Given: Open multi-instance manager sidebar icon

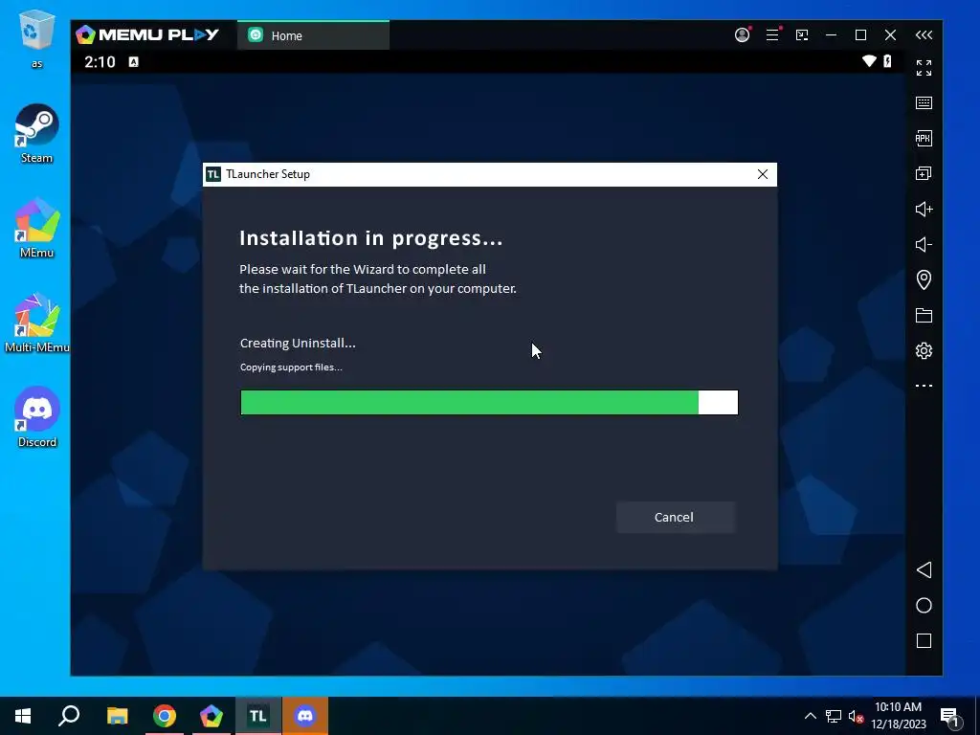Looking at the screenshot, I should [x=924, y=174].
